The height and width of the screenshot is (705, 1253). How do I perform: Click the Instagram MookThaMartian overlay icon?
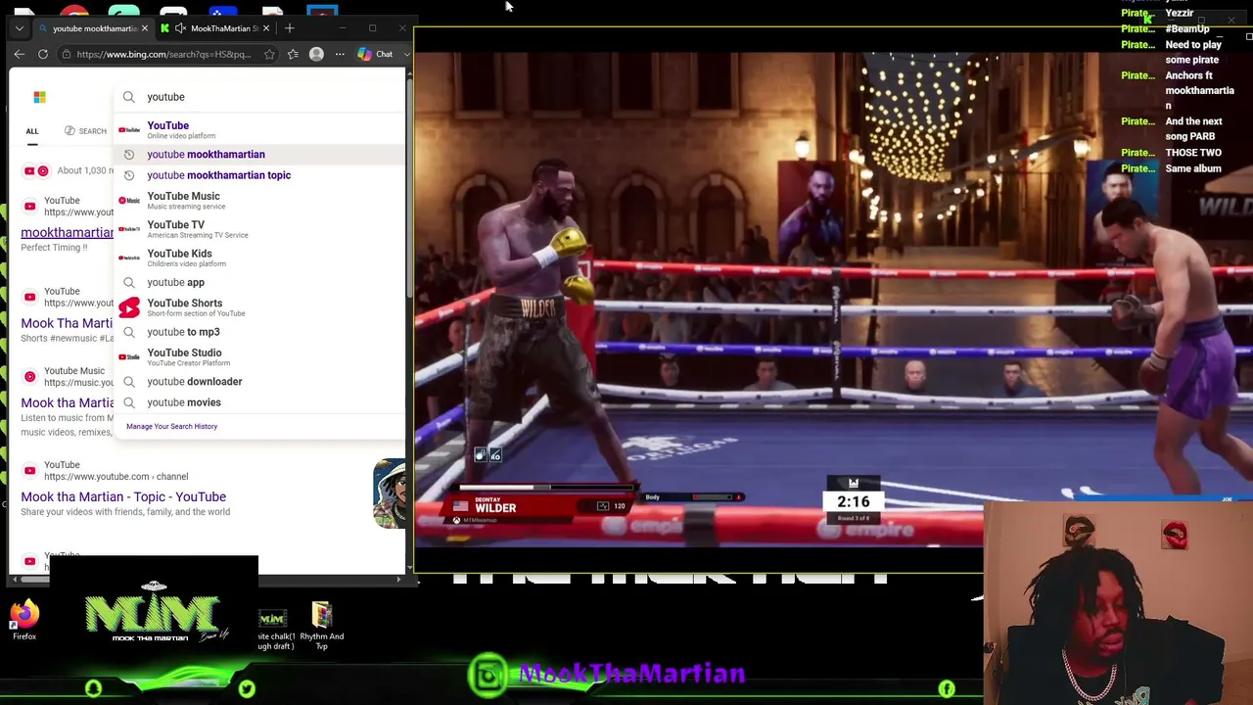tap(488, 674)
